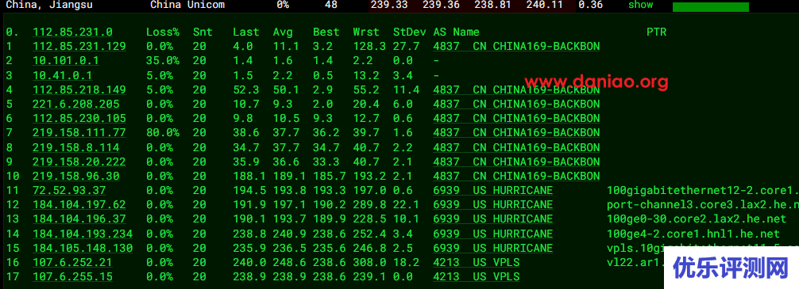The height and width of the screenshot is (289, 799).
Task: Click IP address 184.105.148.130
Action: 83,249
